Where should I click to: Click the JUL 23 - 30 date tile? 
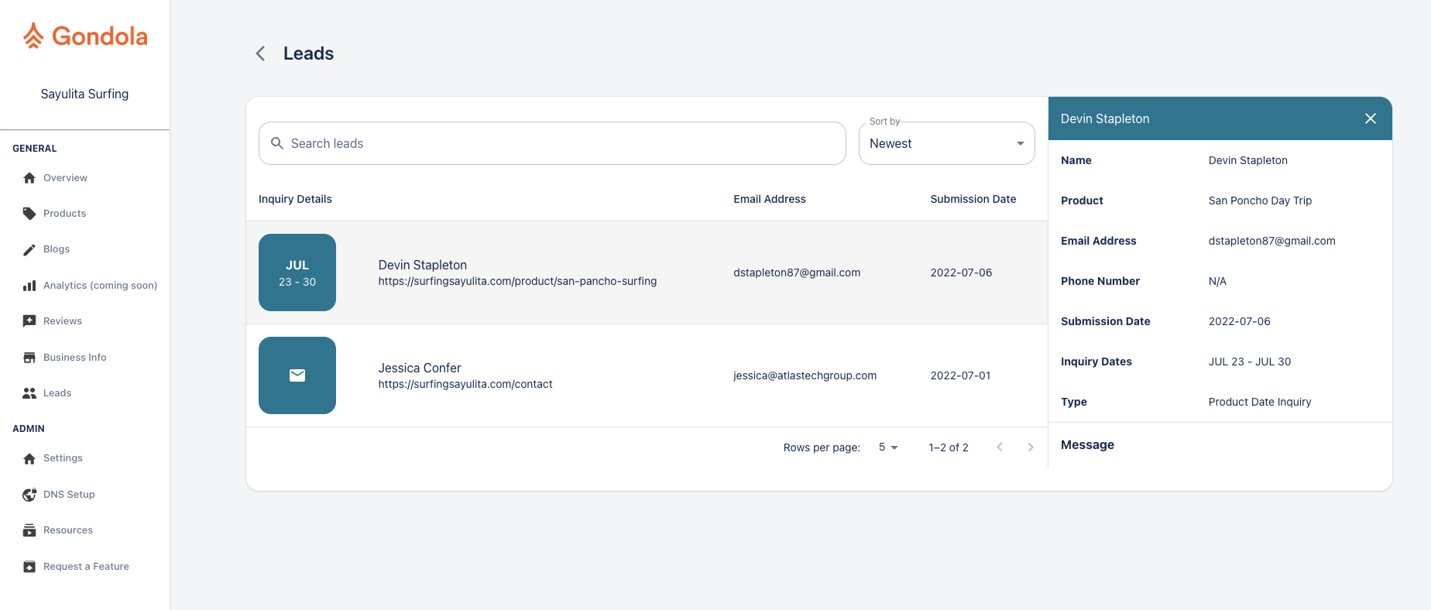[297, 272]
